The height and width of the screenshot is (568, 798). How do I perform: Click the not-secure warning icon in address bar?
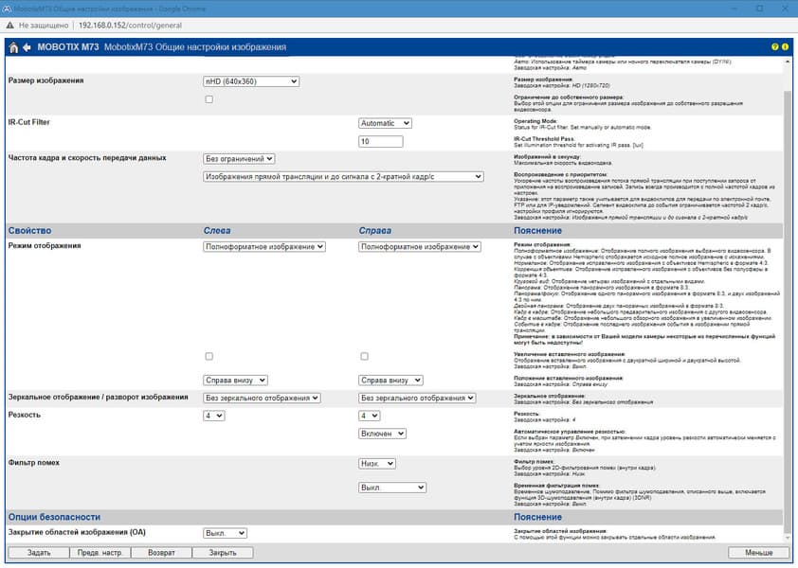pos(9,25)
